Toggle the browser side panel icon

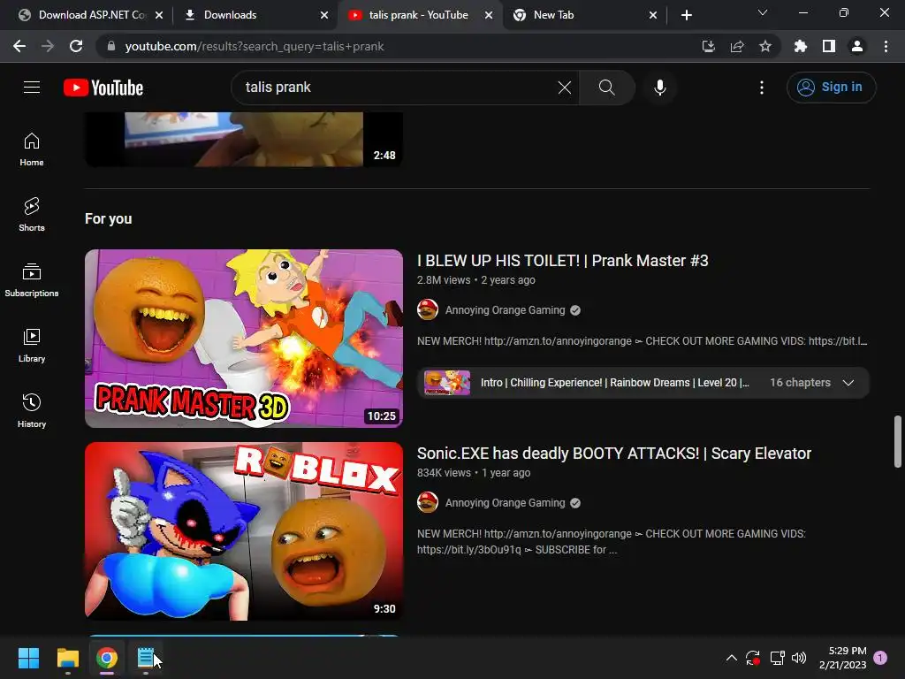coord(829,46)
